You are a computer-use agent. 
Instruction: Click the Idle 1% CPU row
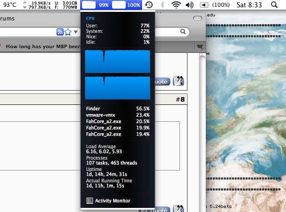click(x=117, y=42)
